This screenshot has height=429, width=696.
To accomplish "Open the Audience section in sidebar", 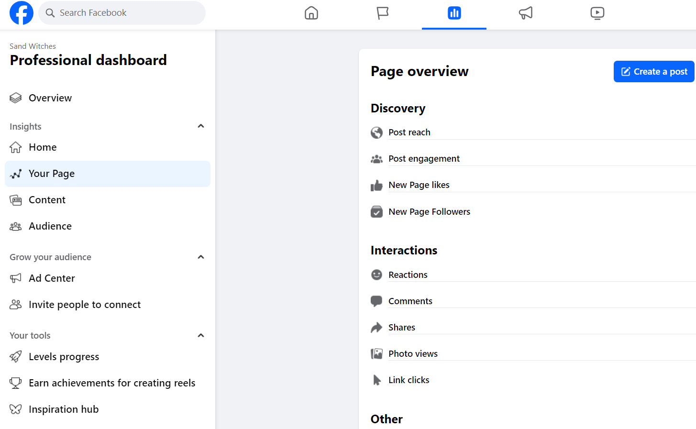I will 50,226.
